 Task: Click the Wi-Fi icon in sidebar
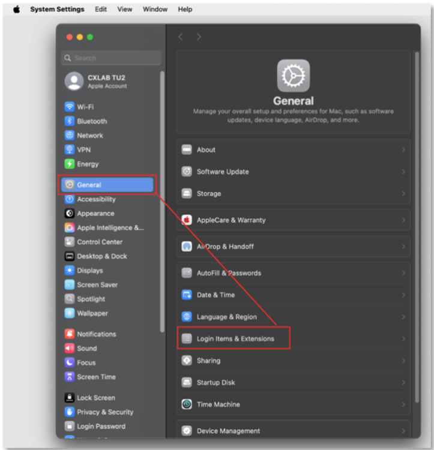coord(70,107)
